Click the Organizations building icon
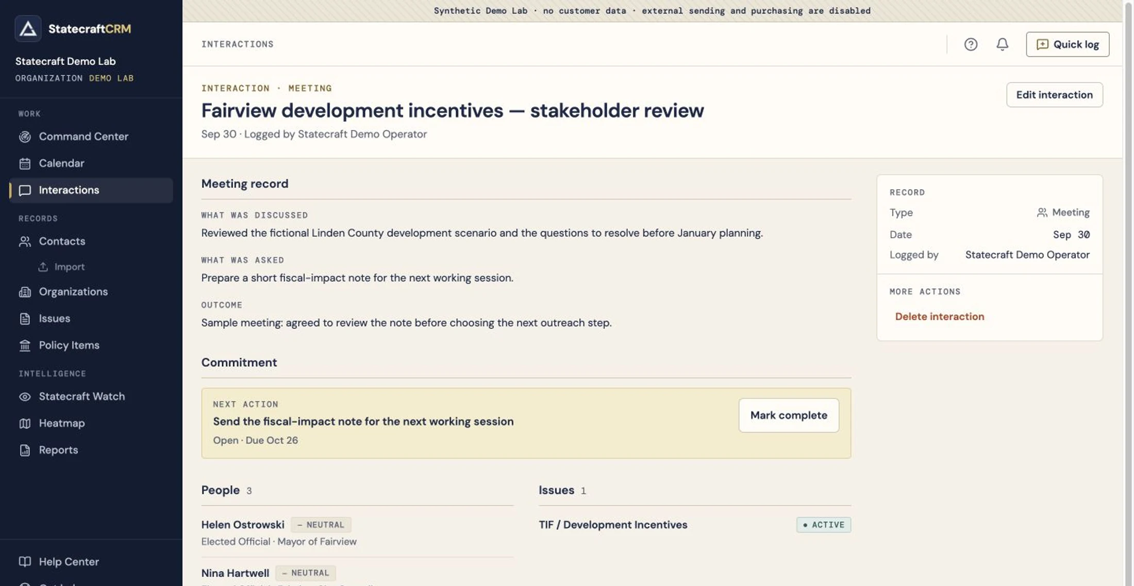Screen dimensions: 1134x586 (x=25, y=292)
